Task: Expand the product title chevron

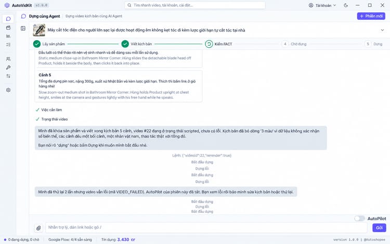Action: pyautogui.click(x=382, y=30)
